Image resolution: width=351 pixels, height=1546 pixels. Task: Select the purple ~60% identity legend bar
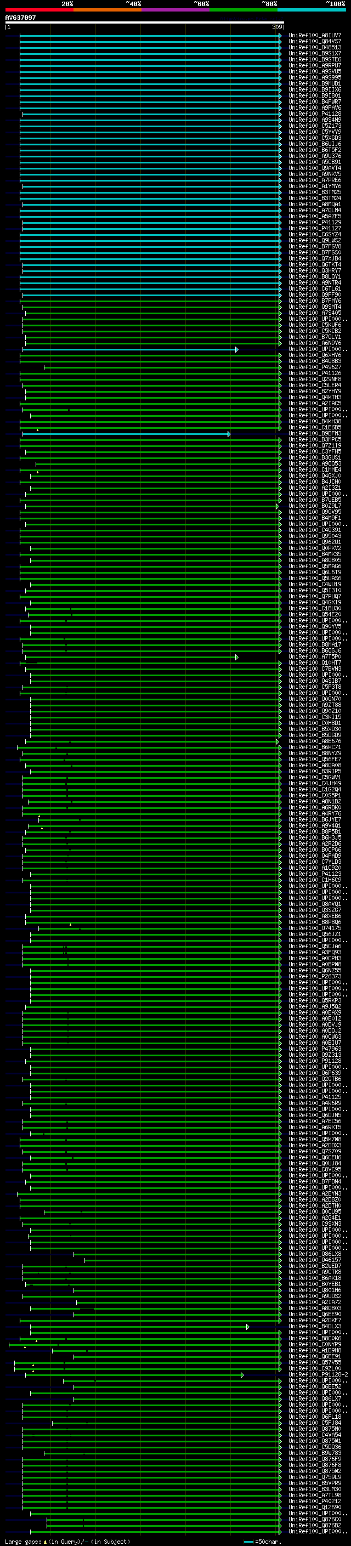(176, 10)
